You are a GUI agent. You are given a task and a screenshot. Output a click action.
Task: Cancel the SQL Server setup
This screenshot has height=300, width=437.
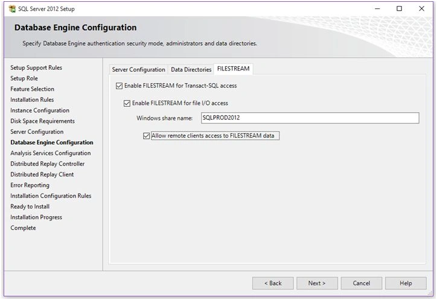pos(362,283)
